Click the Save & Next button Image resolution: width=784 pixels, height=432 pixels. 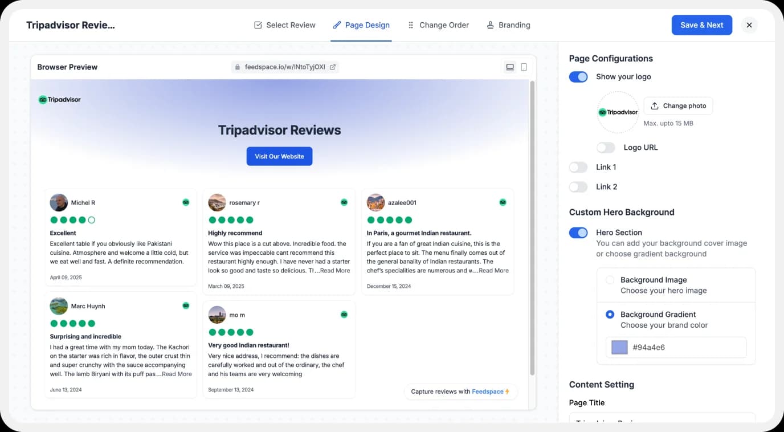701,25
